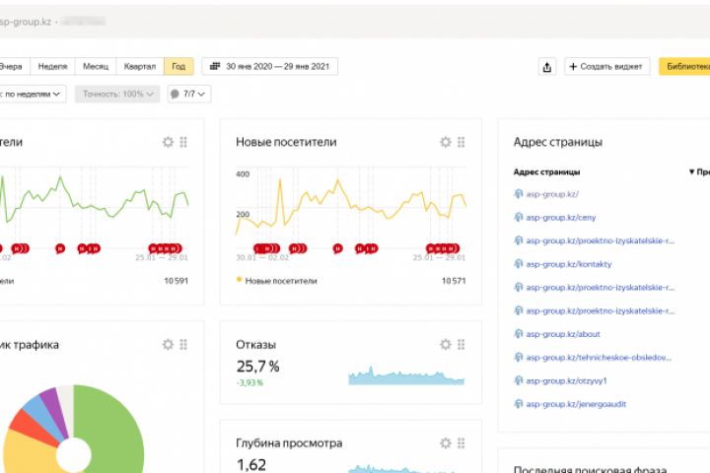Open settings gear of Отказы widget
710x473 pixels.
(446, 345)
